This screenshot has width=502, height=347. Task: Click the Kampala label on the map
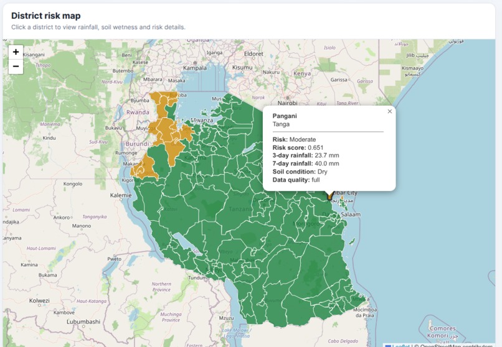tap(195, 68)
